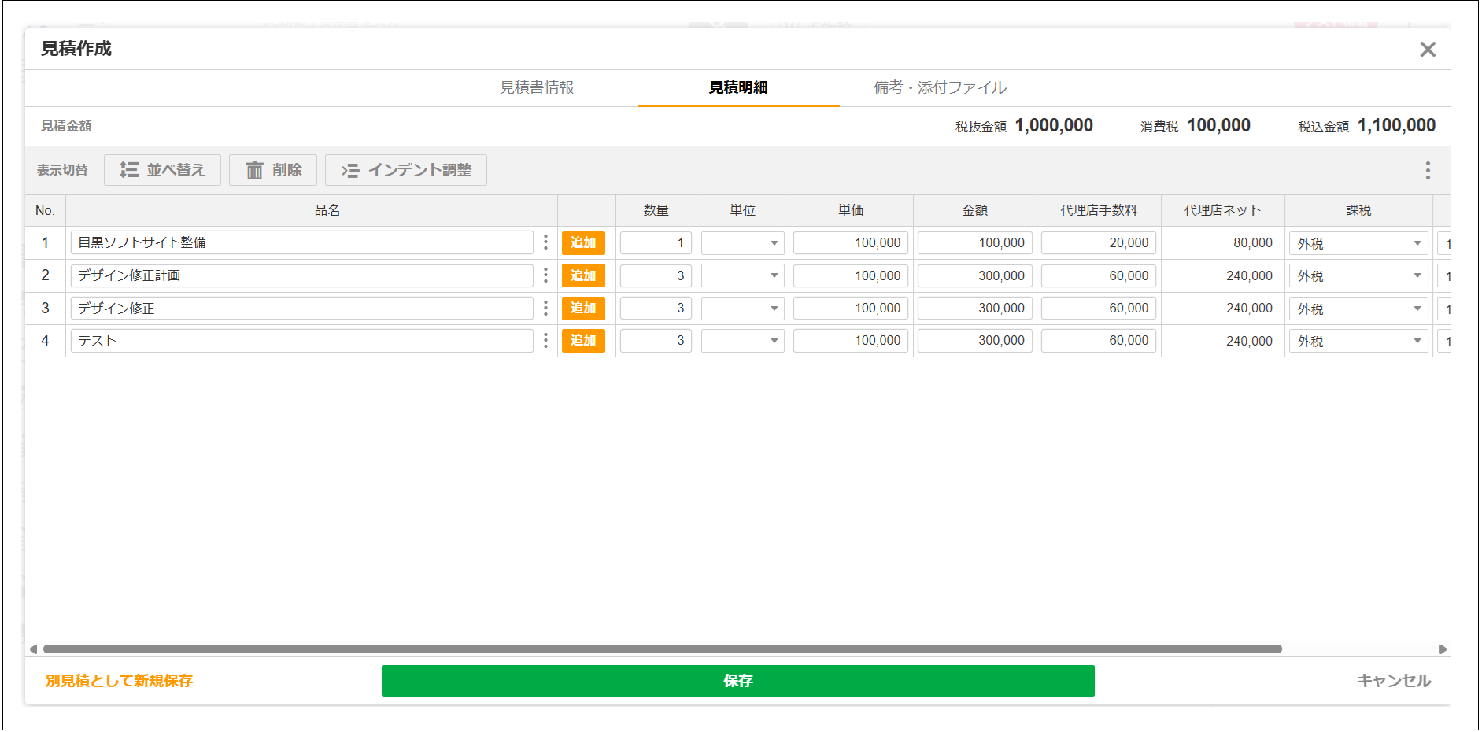Open the three-dot menu on the toolbar right
Image resolution: width=1482 pixels, height=732 pixels.
point(1428,169)
